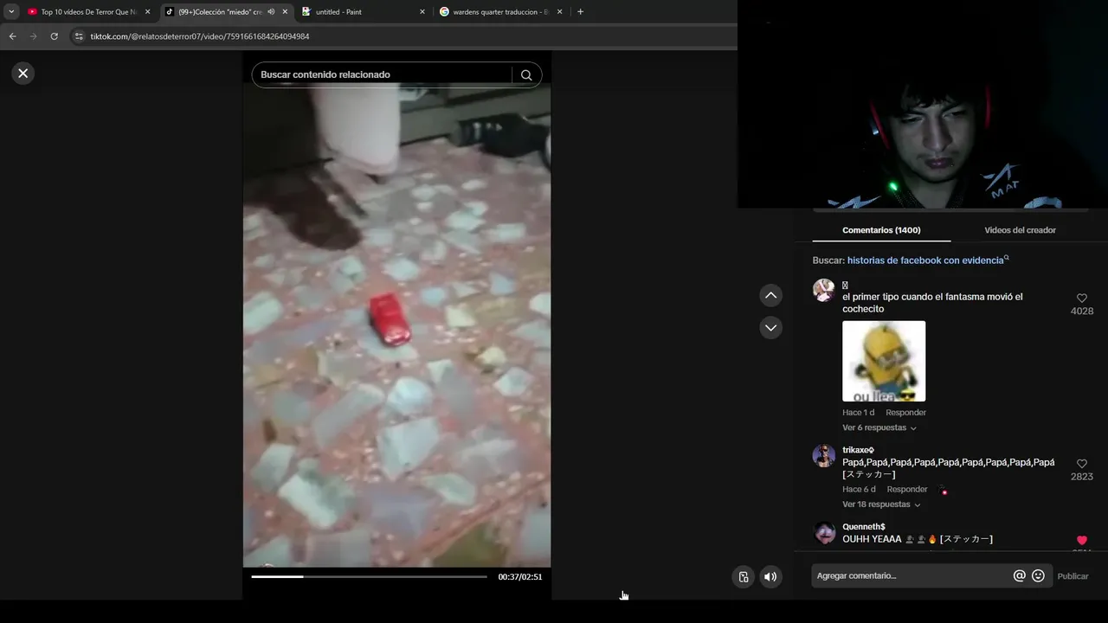The height and width of the screenshot is (623, 1108).
Task: Expand 'Ver 18 respuestas' replies
Action: tap(881, 504)
